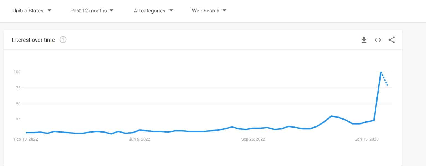Change search type via Web Search dropdown
The width and height of the screenshot is (426, 166).
click(209, 11)
